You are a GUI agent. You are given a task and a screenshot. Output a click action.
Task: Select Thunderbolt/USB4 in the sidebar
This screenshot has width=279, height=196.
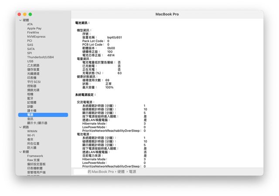(41, 57)
